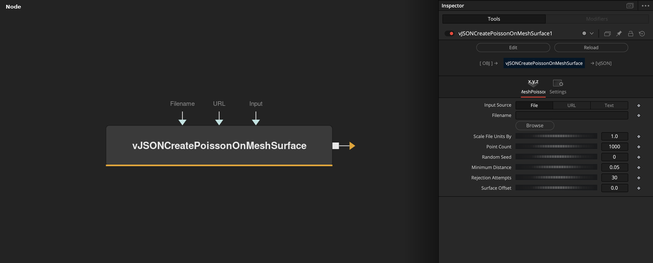Click the Surface Offset value 0.0
This screenshot has width=653, height=263.
615,188
